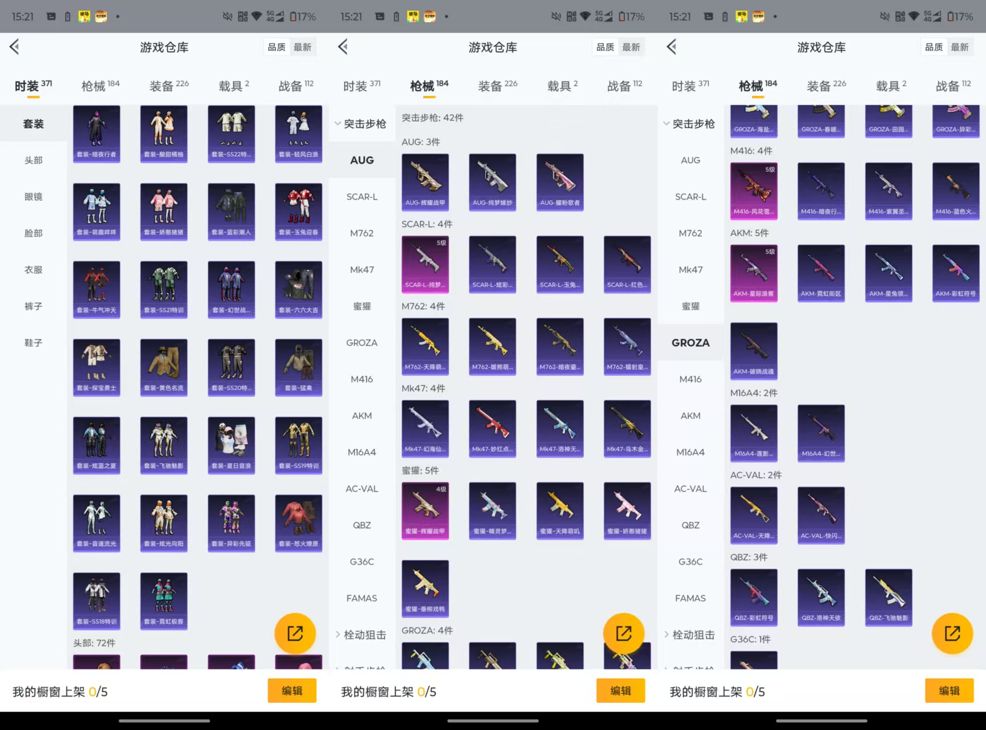Choose the 蜜獾-辉耀战甲 level 4 skin
The image size is (986, 730).
tap(425, 510)
